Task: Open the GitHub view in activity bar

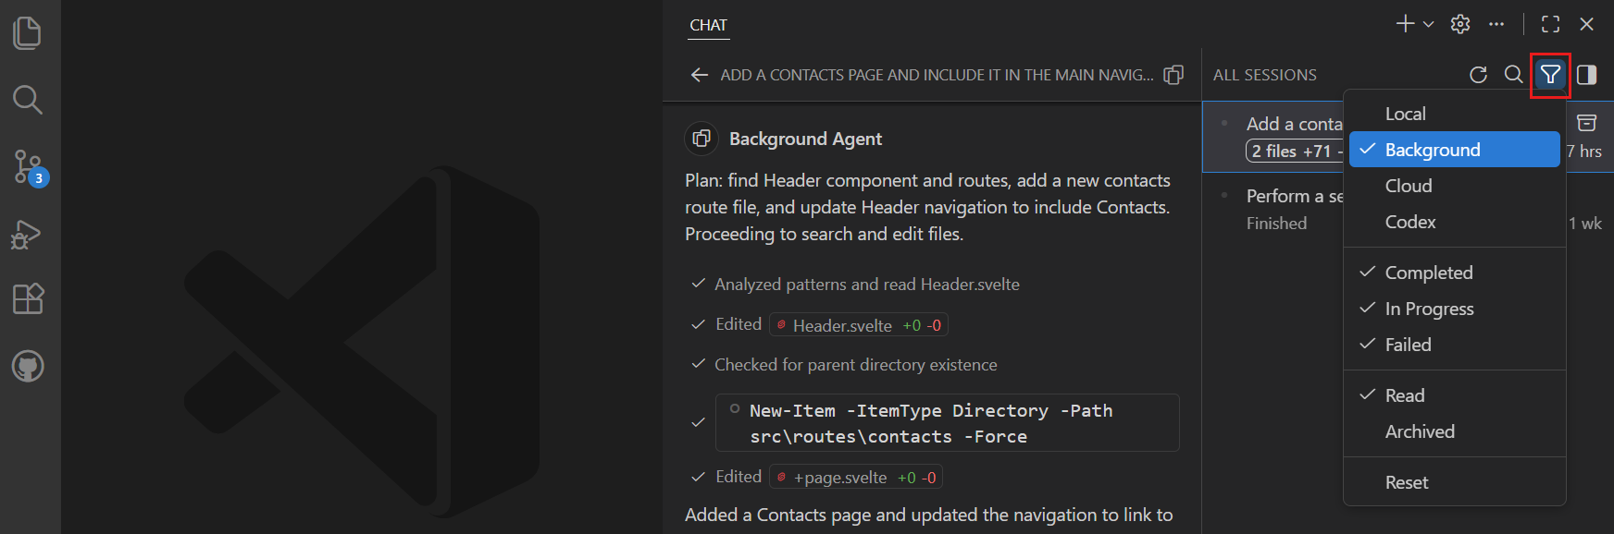Action: coord(28,367)
